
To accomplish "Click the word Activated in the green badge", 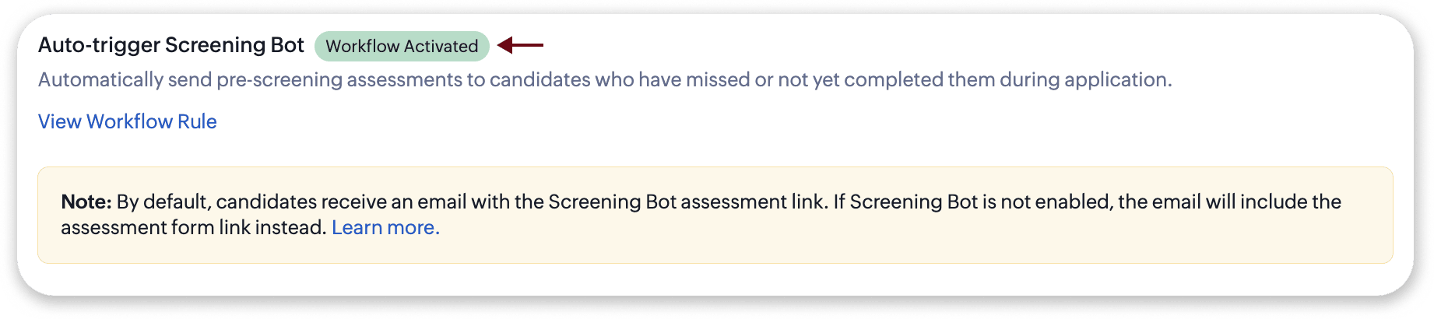I will pos(441,46).
